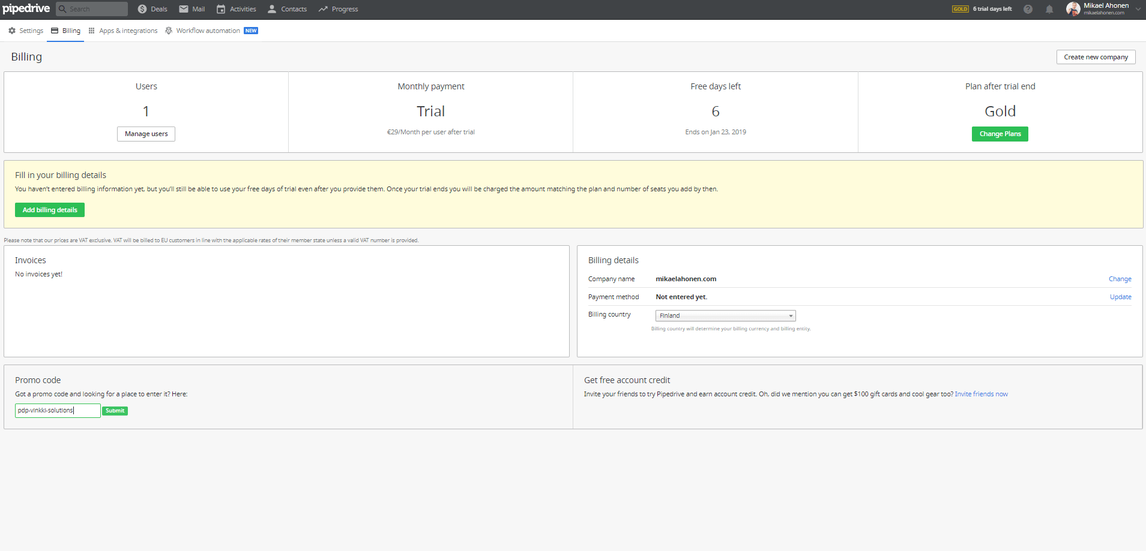
Task: Click the Progress chart icon
Action: (x=323, y=9)
